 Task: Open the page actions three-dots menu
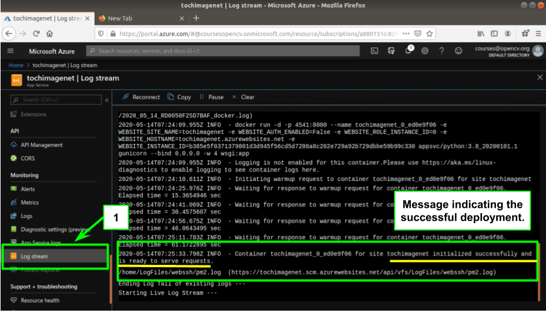[x=406, y=33]
